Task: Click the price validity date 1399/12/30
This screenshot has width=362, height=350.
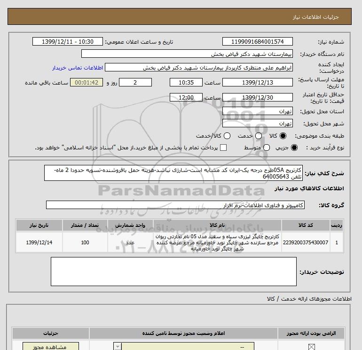Action: (258, 97)
